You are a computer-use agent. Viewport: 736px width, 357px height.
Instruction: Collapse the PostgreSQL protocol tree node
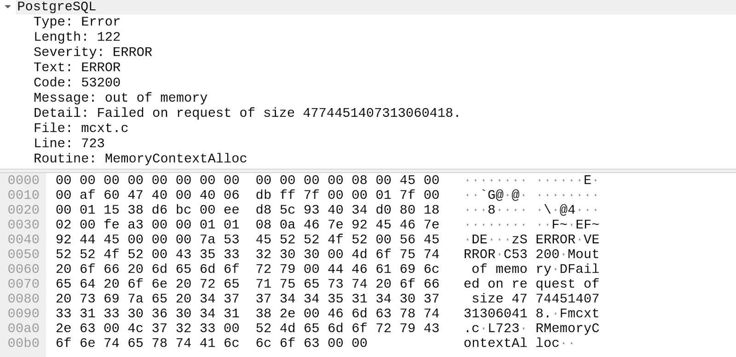8,7
